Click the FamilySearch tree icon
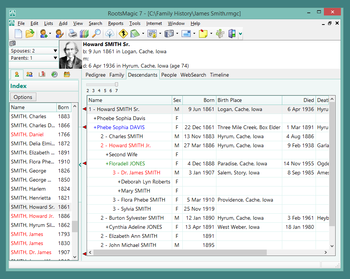The height and width of the screenshot is (279, 350). click(x=109, y=34)
